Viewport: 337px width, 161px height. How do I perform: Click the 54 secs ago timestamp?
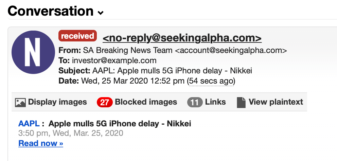click(211, 81)
